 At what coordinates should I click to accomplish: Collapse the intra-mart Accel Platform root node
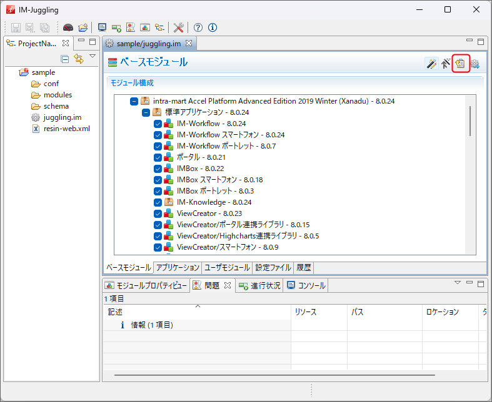[134, 101]
